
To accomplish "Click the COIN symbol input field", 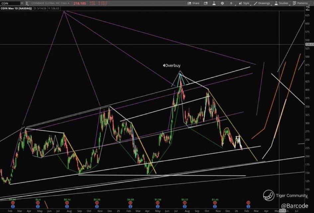I will point(10,3).
